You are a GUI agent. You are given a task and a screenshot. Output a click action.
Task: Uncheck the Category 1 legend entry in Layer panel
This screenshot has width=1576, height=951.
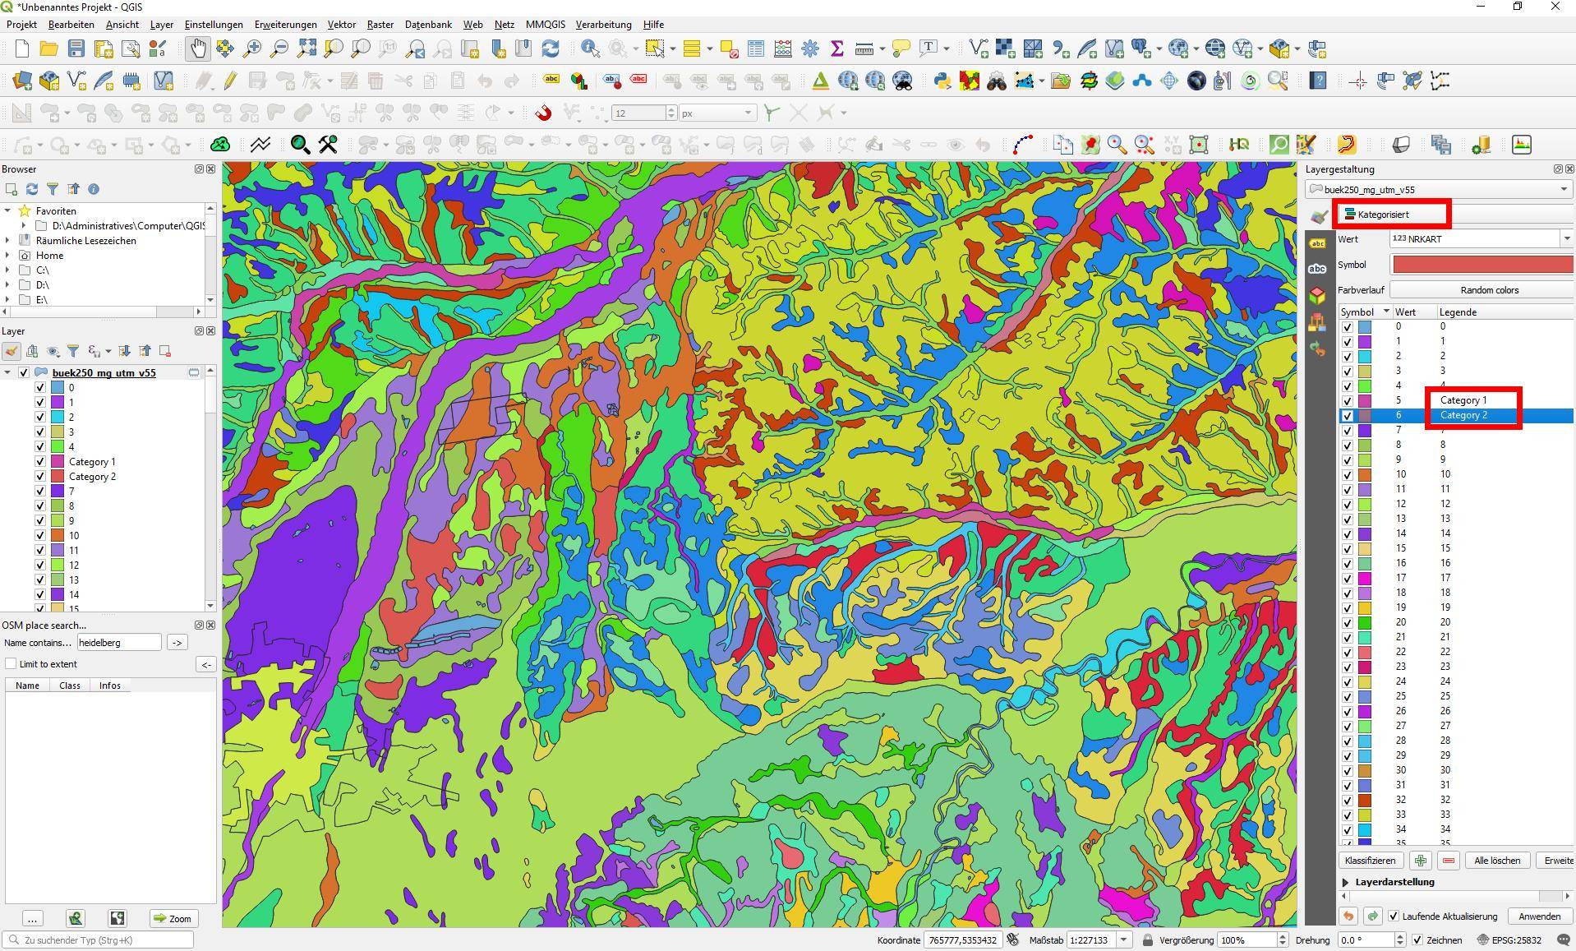coord(40,461)
